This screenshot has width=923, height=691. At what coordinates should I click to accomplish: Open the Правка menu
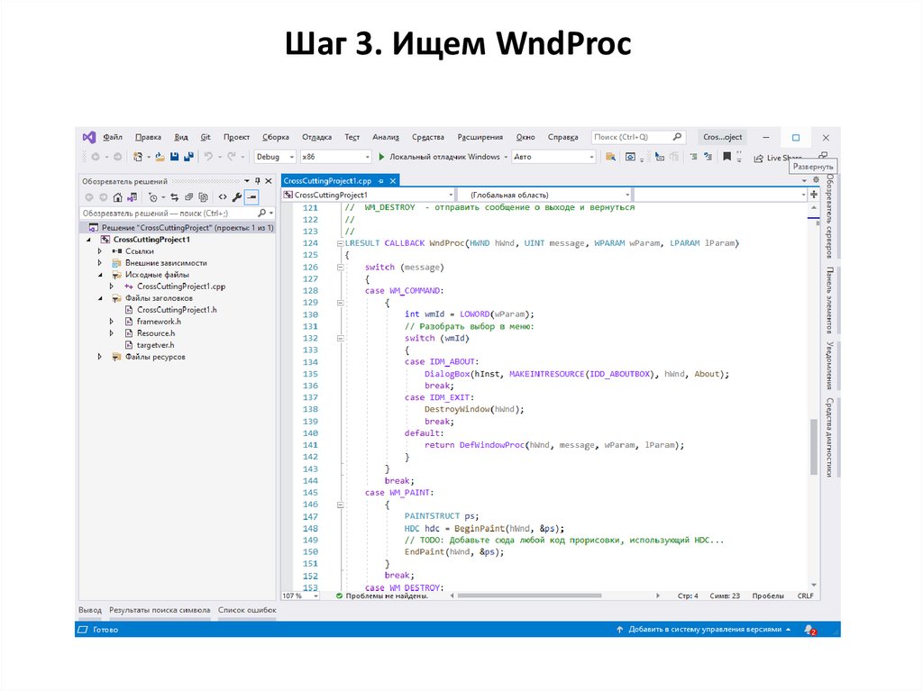(x=149, y=137)
